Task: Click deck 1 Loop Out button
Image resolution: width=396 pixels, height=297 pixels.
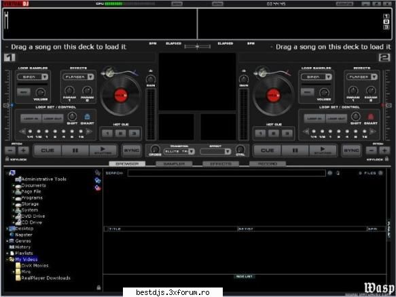Action: 52,119
